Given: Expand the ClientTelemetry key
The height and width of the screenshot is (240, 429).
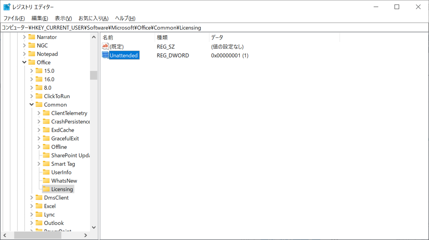Looking at the screenshot, I should 39,113.
